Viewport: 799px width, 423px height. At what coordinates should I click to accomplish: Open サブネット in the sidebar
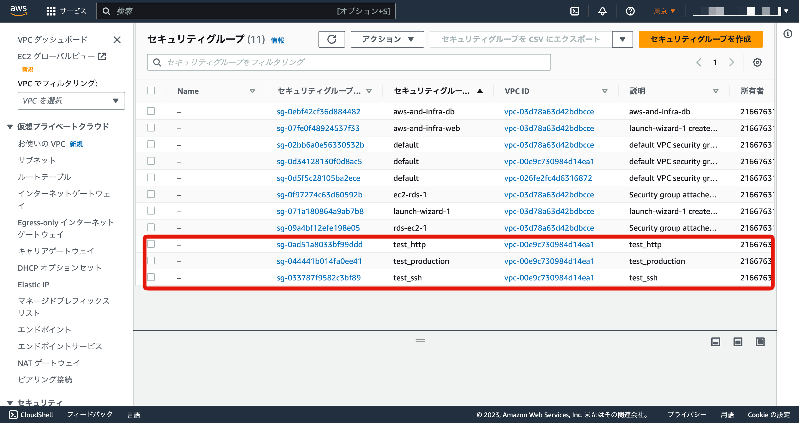click(x=37, y=160)
